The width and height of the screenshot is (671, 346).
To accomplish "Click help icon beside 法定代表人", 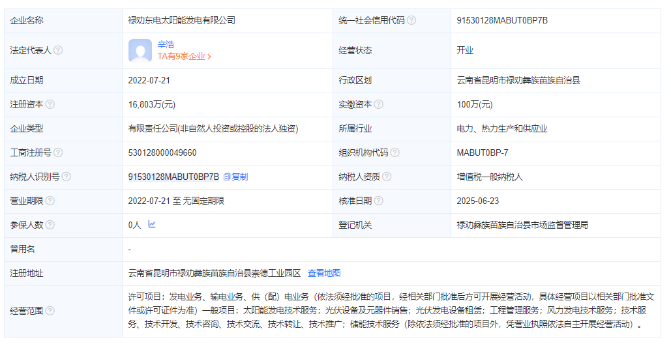I will tap(58, 50).
